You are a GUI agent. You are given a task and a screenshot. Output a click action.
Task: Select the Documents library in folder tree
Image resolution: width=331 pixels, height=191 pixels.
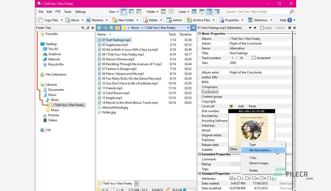(56, 90)
